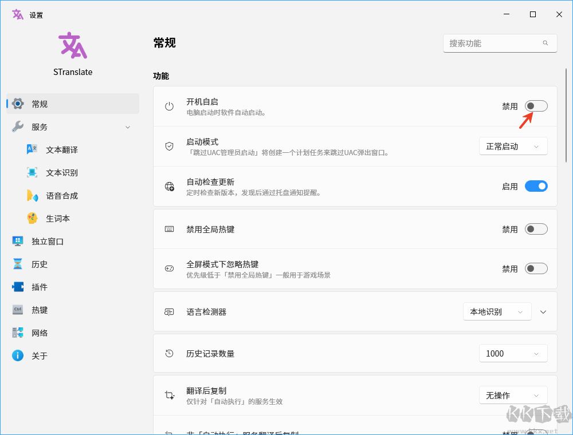Screen dimensions: 573x435
Task: Turn off the 自动检查更新 toggle
Action: click(536, 187)
